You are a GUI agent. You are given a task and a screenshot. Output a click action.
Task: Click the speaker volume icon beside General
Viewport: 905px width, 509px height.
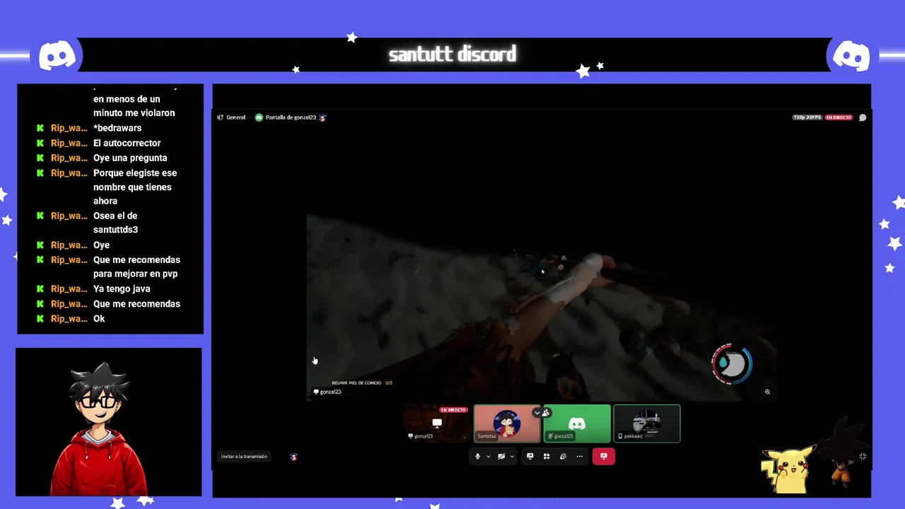tap(221, 117)
